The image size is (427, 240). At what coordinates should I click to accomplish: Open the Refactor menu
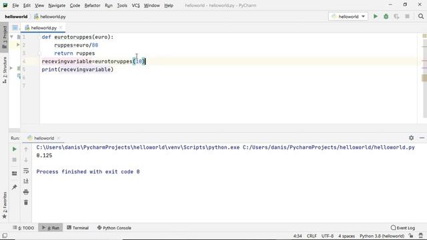pyautogui.click(x=92, y=5)
